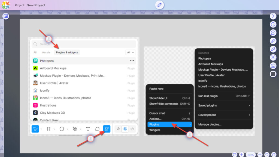This screenshot has width=279, height=157.
Task: Click the colorful app logo
Action: pyautogui.click(x=6, y=5)
